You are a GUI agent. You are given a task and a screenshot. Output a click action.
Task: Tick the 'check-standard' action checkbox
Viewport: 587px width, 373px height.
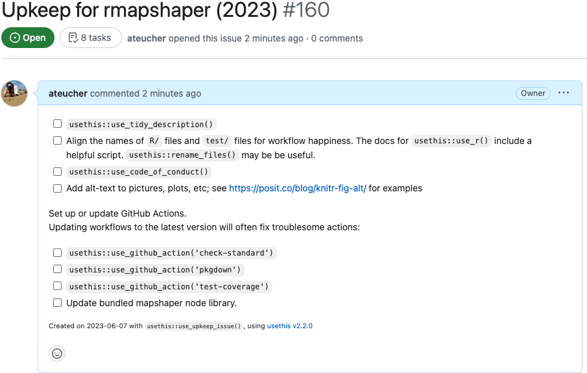[57, 253]
